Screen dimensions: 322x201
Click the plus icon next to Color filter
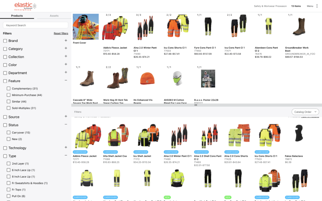pyautogui.click(x=66, y=65)
